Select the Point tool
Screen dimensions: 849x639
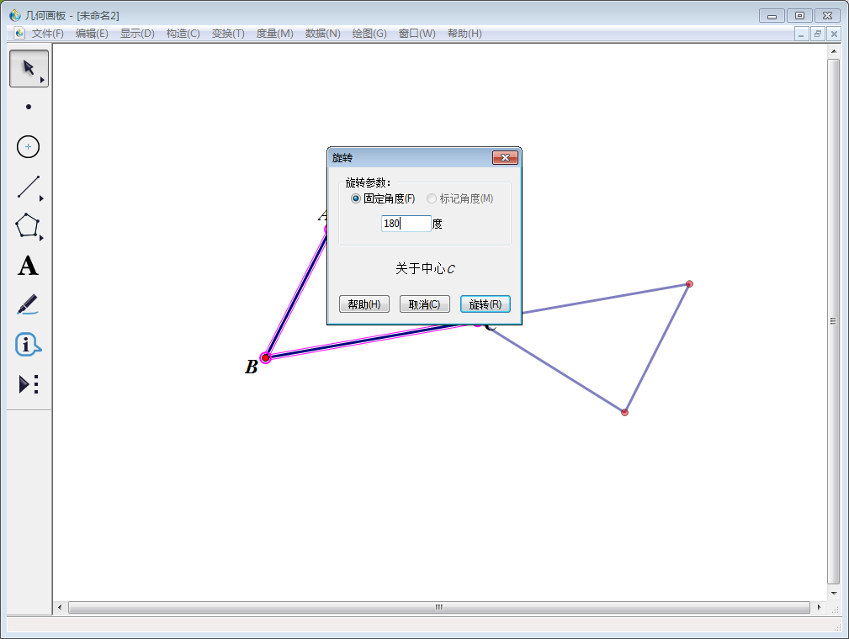pyautogui.click(x=29, y=107)
